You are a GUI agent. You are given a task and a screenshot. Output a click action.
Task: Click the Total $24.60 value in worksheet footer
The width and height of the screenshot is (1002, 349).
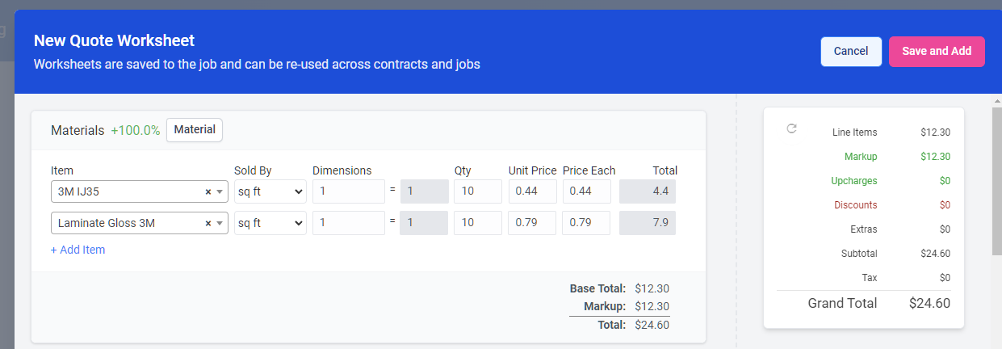click(x=652, y=325)
